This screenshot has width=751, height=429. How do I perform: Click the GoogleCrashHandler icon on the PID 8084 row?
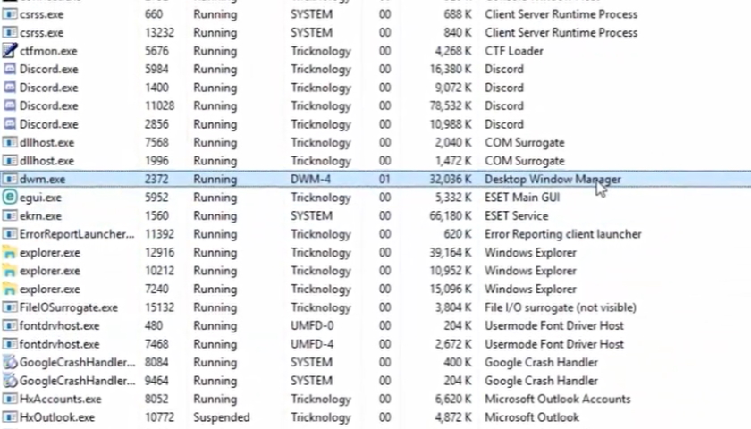pos(10,362)
